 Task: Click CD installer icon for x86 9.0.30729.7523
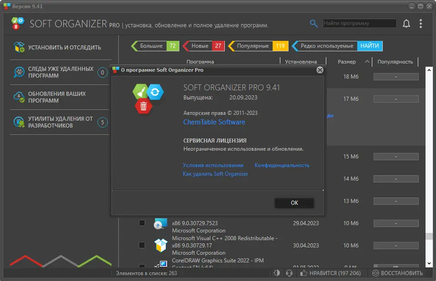[x=161, y=224]
